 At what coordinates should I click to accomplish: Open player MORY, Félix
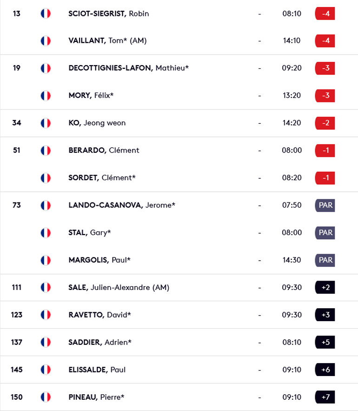click(91, 95)
